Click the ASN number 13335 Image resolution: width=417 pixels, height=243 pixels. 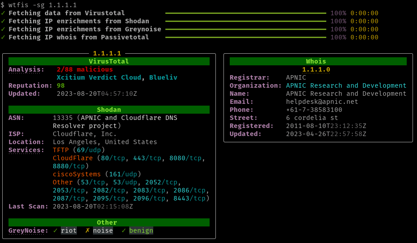tap(63, 118)
